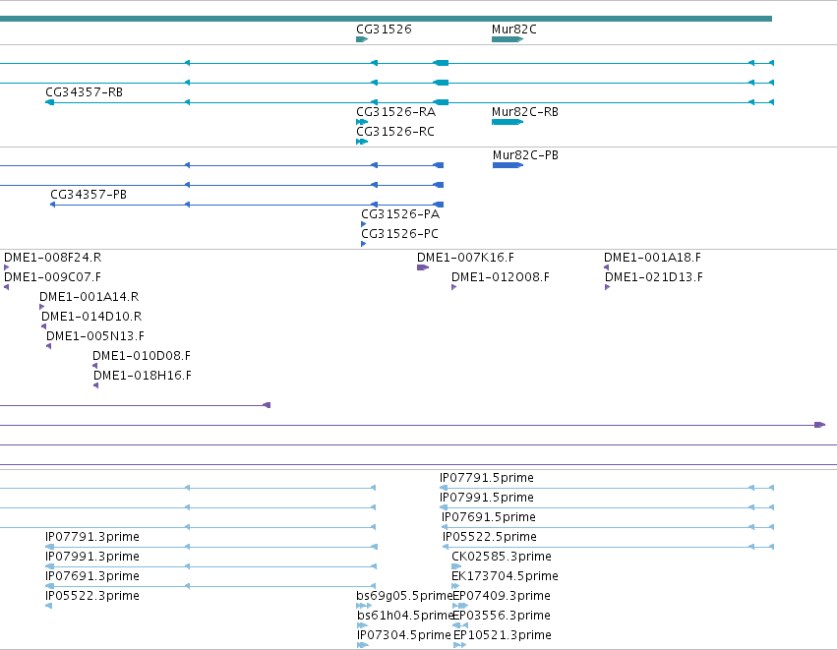
Task: Click the DME1-010D08.F arrow marker
Action: pos(95,366)
